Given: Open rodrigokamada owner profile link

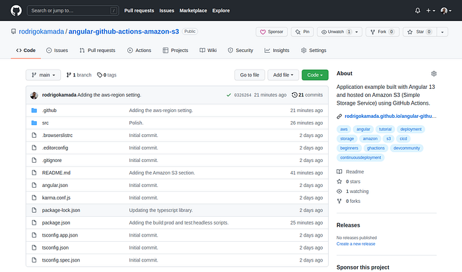Looking at the screenshot, I should pos(41,32).
